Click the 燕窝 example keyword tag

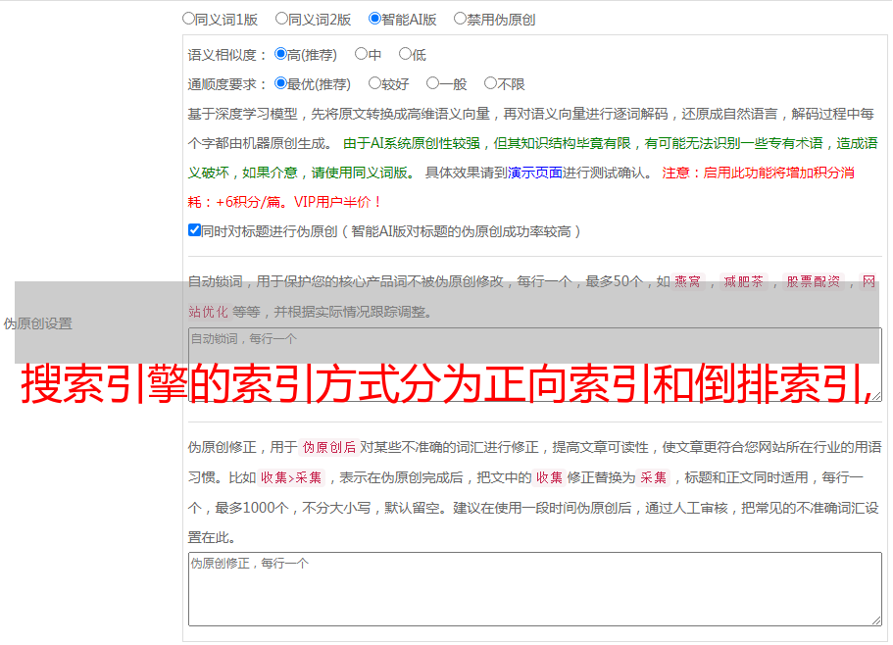point(687,281)
